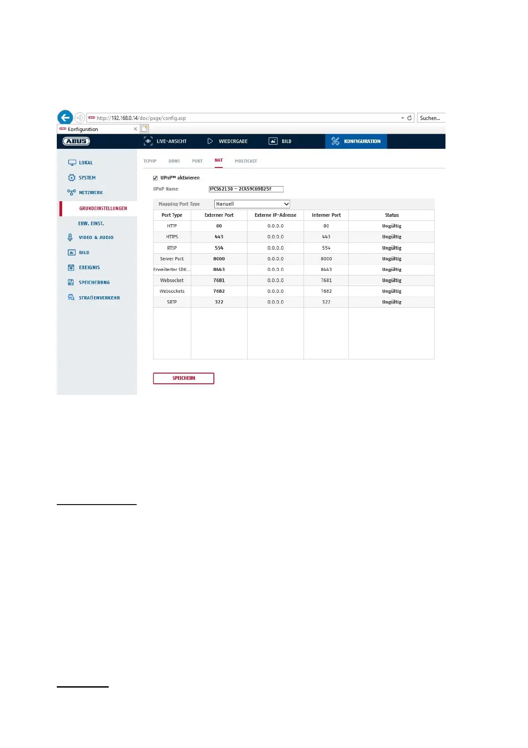Open the Speicherung sidebar section
The width and height of the screenshot is (528, 748).
tap(94, 282)
